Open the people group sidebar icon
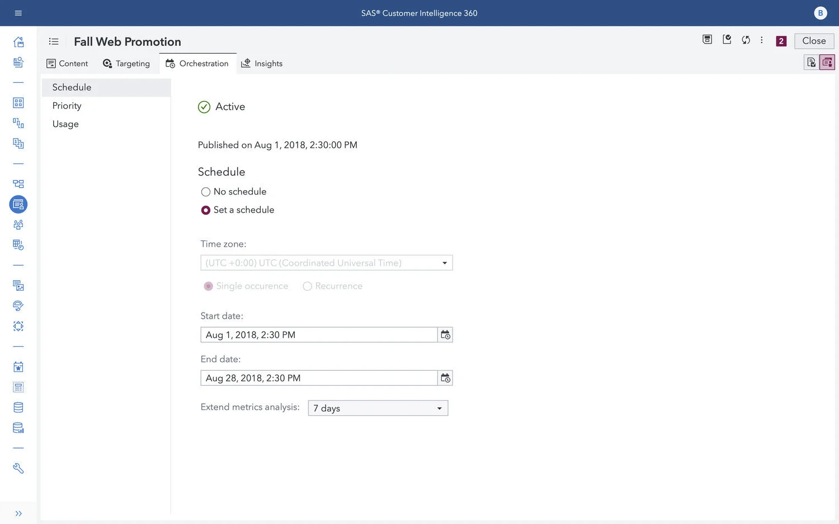839x524 pixels. [x=18, y=225]
